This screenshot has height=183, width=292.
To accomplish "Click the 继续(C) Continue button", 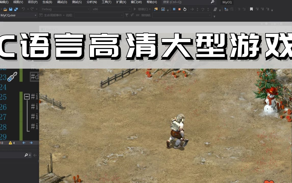I will 141,9.
